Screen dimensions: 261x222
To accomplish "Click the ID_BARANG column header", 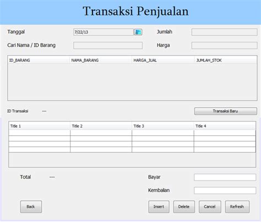I will (x=39, y=60).
